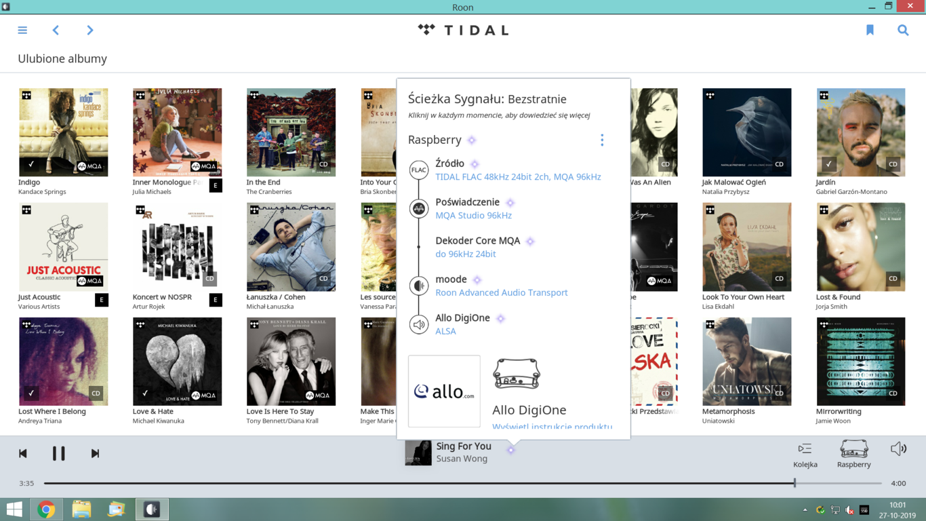Click the FLAC source icon
Screen dimensions: 926x521
(x=419, y=170)
